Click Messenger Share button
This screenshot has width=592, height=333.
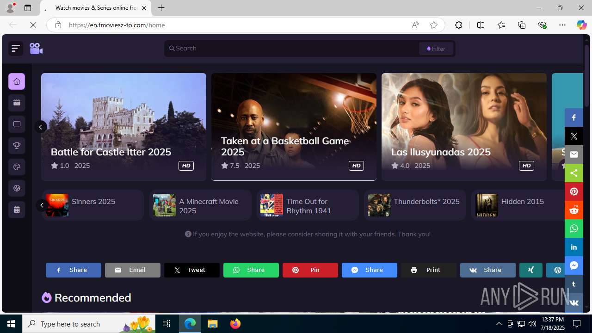(x=369, y=270)
